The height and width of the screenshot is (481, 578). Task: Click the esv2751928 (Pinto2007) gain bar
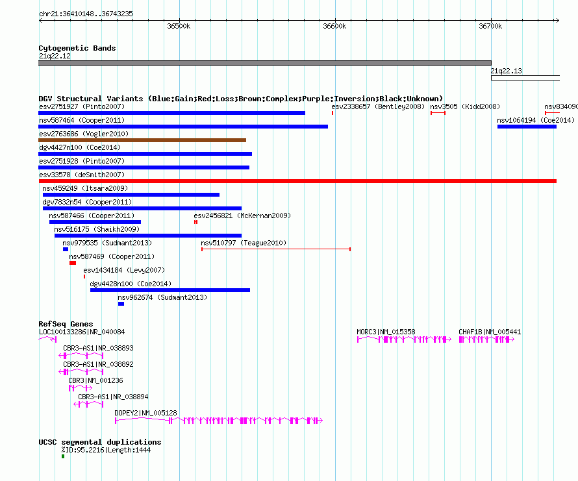click(144, 167)
